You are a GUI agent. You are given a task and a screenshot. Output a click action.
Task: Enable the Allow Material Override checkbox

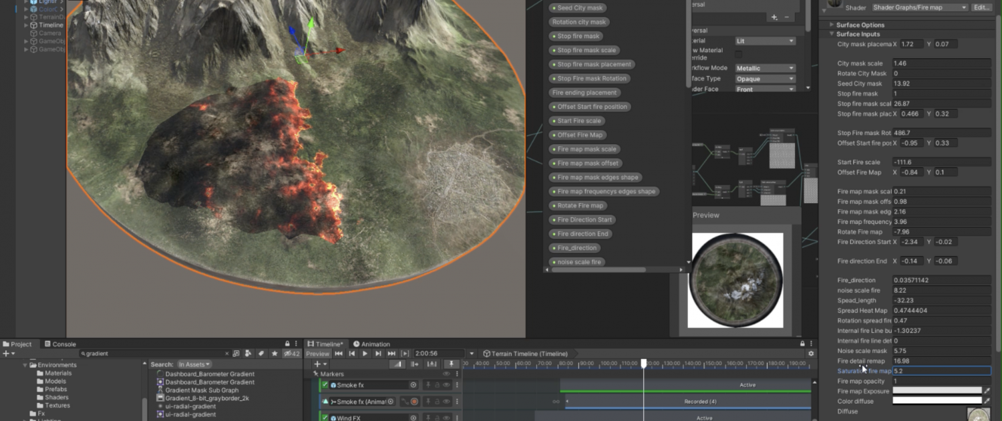pos(739,53)
